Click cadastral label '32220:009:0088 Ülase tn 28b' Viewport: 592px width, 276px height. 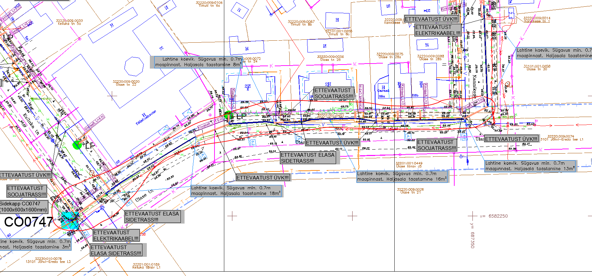430,57
